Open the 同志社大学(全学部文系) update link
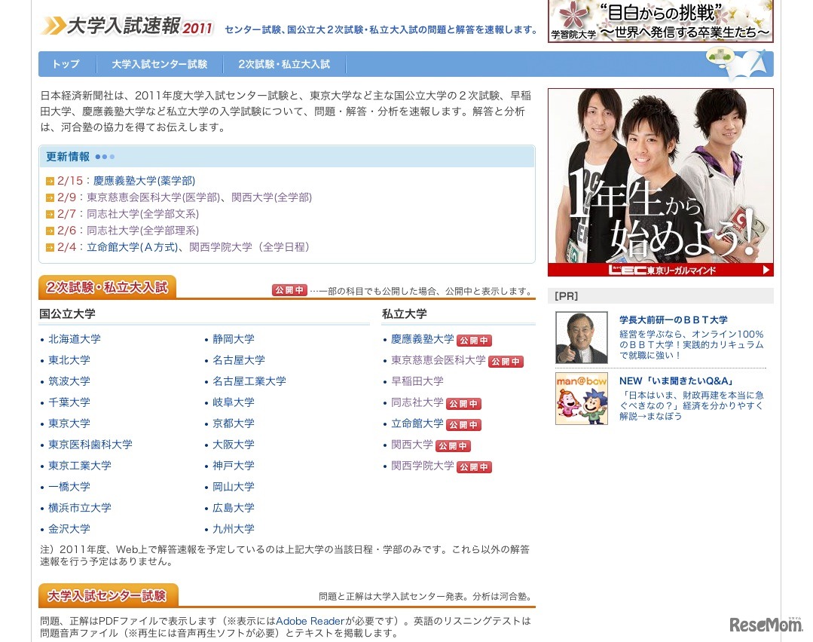Viewport: 813px width, 642px height. pyautogui.click(x=142, y=214)
